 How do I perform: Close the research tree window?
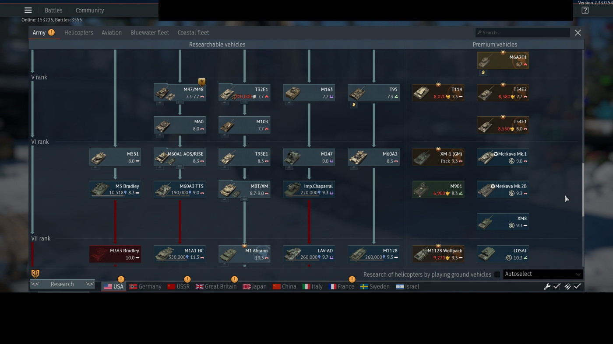[x=578, y=32]
